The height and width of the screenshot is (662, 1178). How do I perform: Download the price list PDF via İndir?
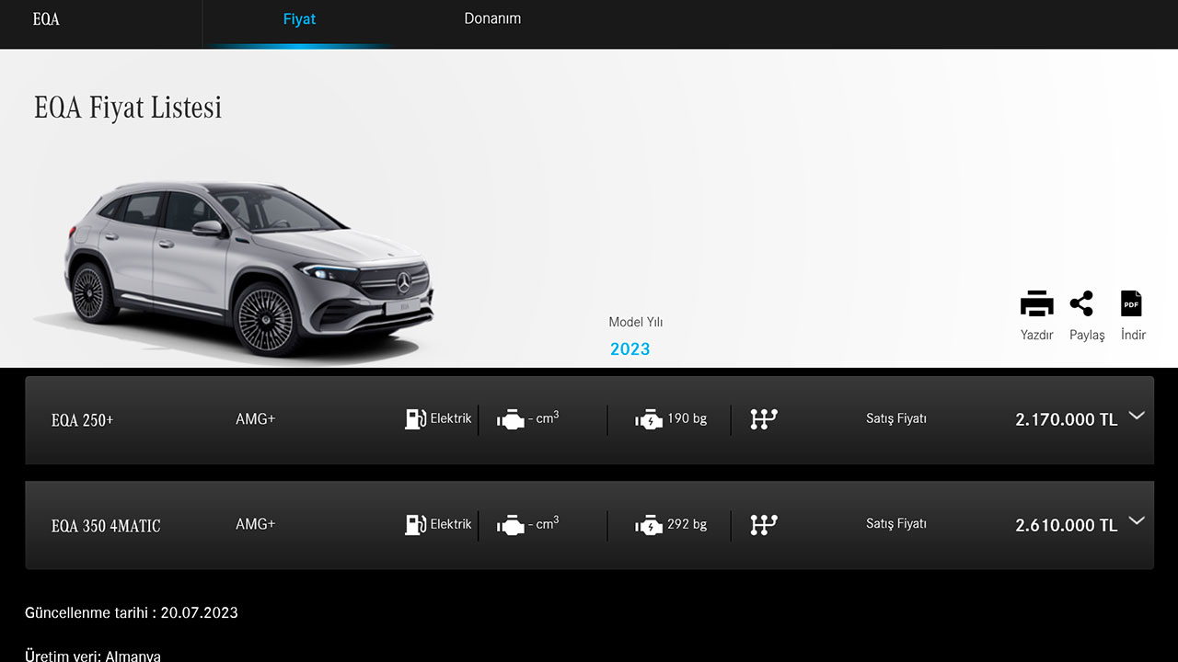[1131, 304]
